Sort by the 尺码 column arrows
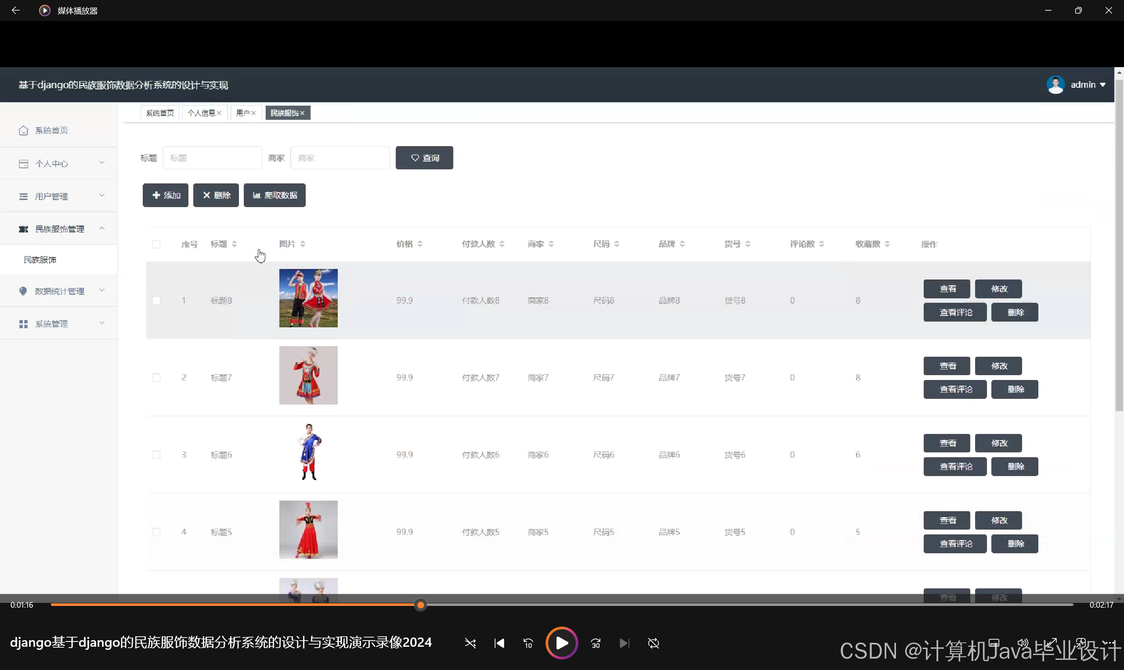Screen dimensions: 1124x670 click(616, 244)
